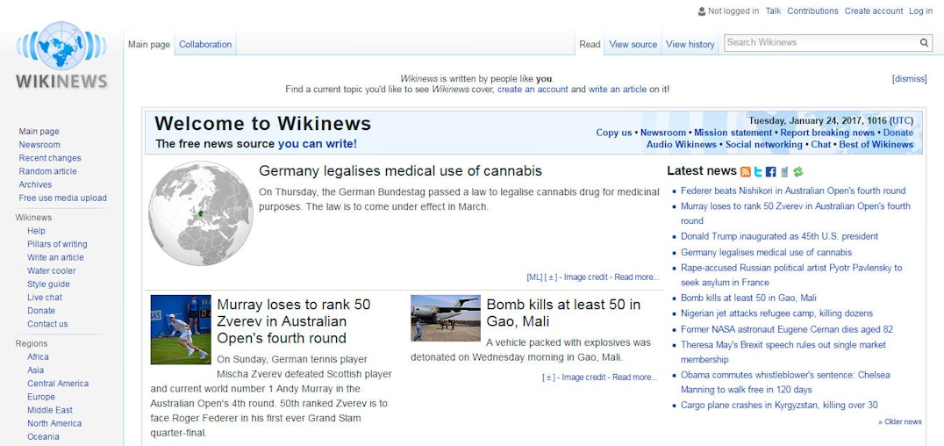Open Best of Wikinews link
Image resolution: width=944 pixels, height=446 pixels.
click(x=876, y=145)
